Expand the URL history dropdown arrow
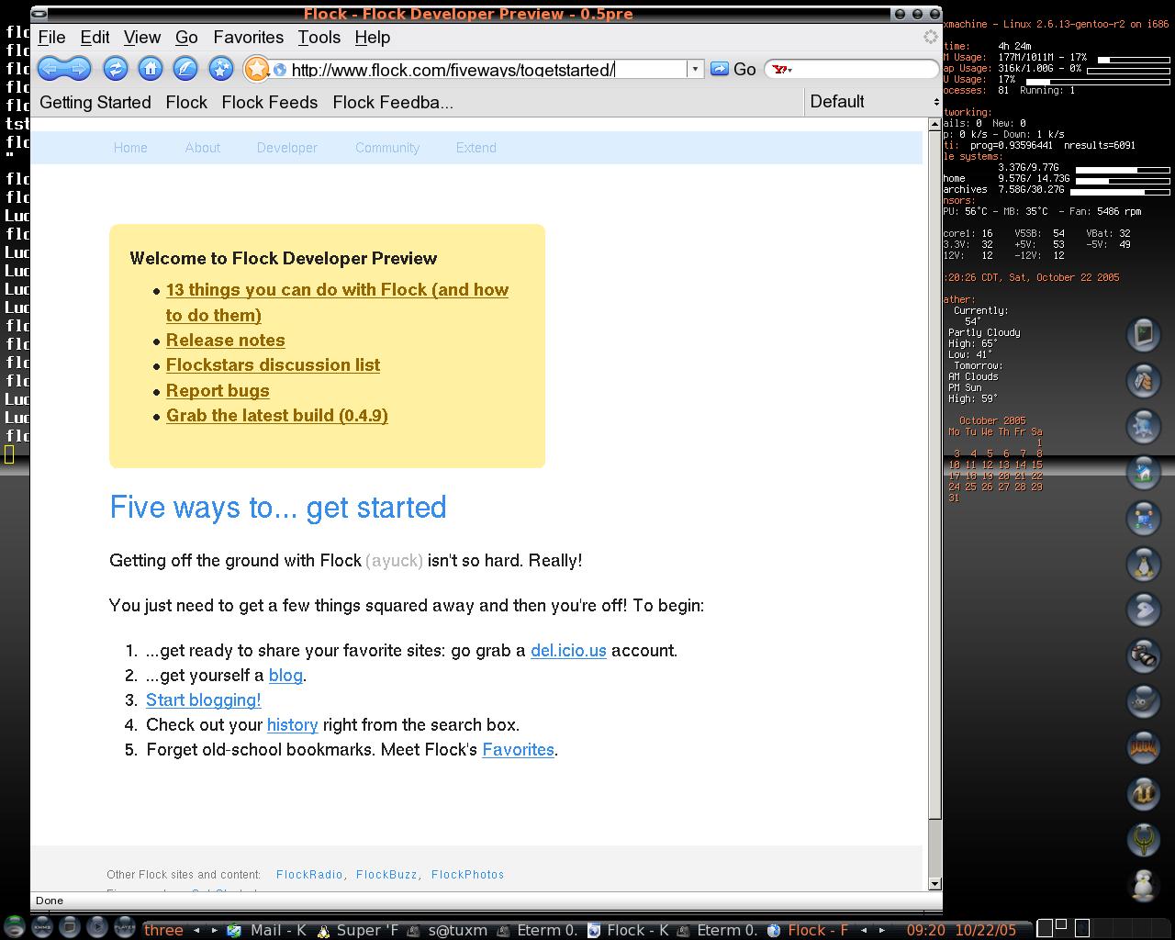Screen dimensions: 1175x940 pyautogui.click(x=695, y=69)
